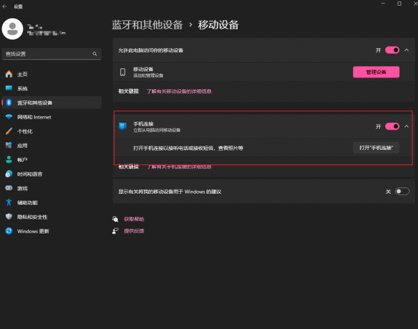This screenshot has height=329, width=418.
Task: Open 帐户 settings in sidebar
Action: [x=52, y=160]
